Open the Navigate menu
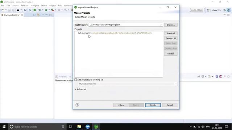This screenshot has height=130, width=232. tap(35, 5)
